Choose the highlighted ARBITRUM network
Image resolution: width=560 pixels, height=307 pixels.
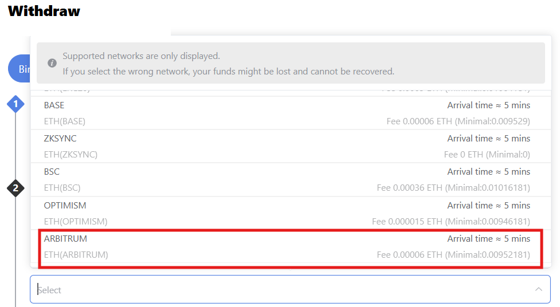[287, 246]
